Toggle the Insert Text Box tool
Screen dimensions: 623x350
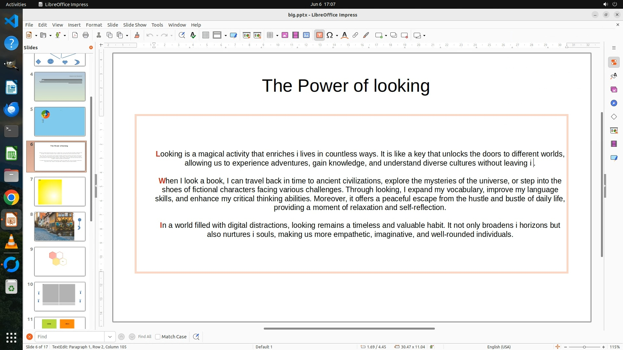tap(319, 35)
